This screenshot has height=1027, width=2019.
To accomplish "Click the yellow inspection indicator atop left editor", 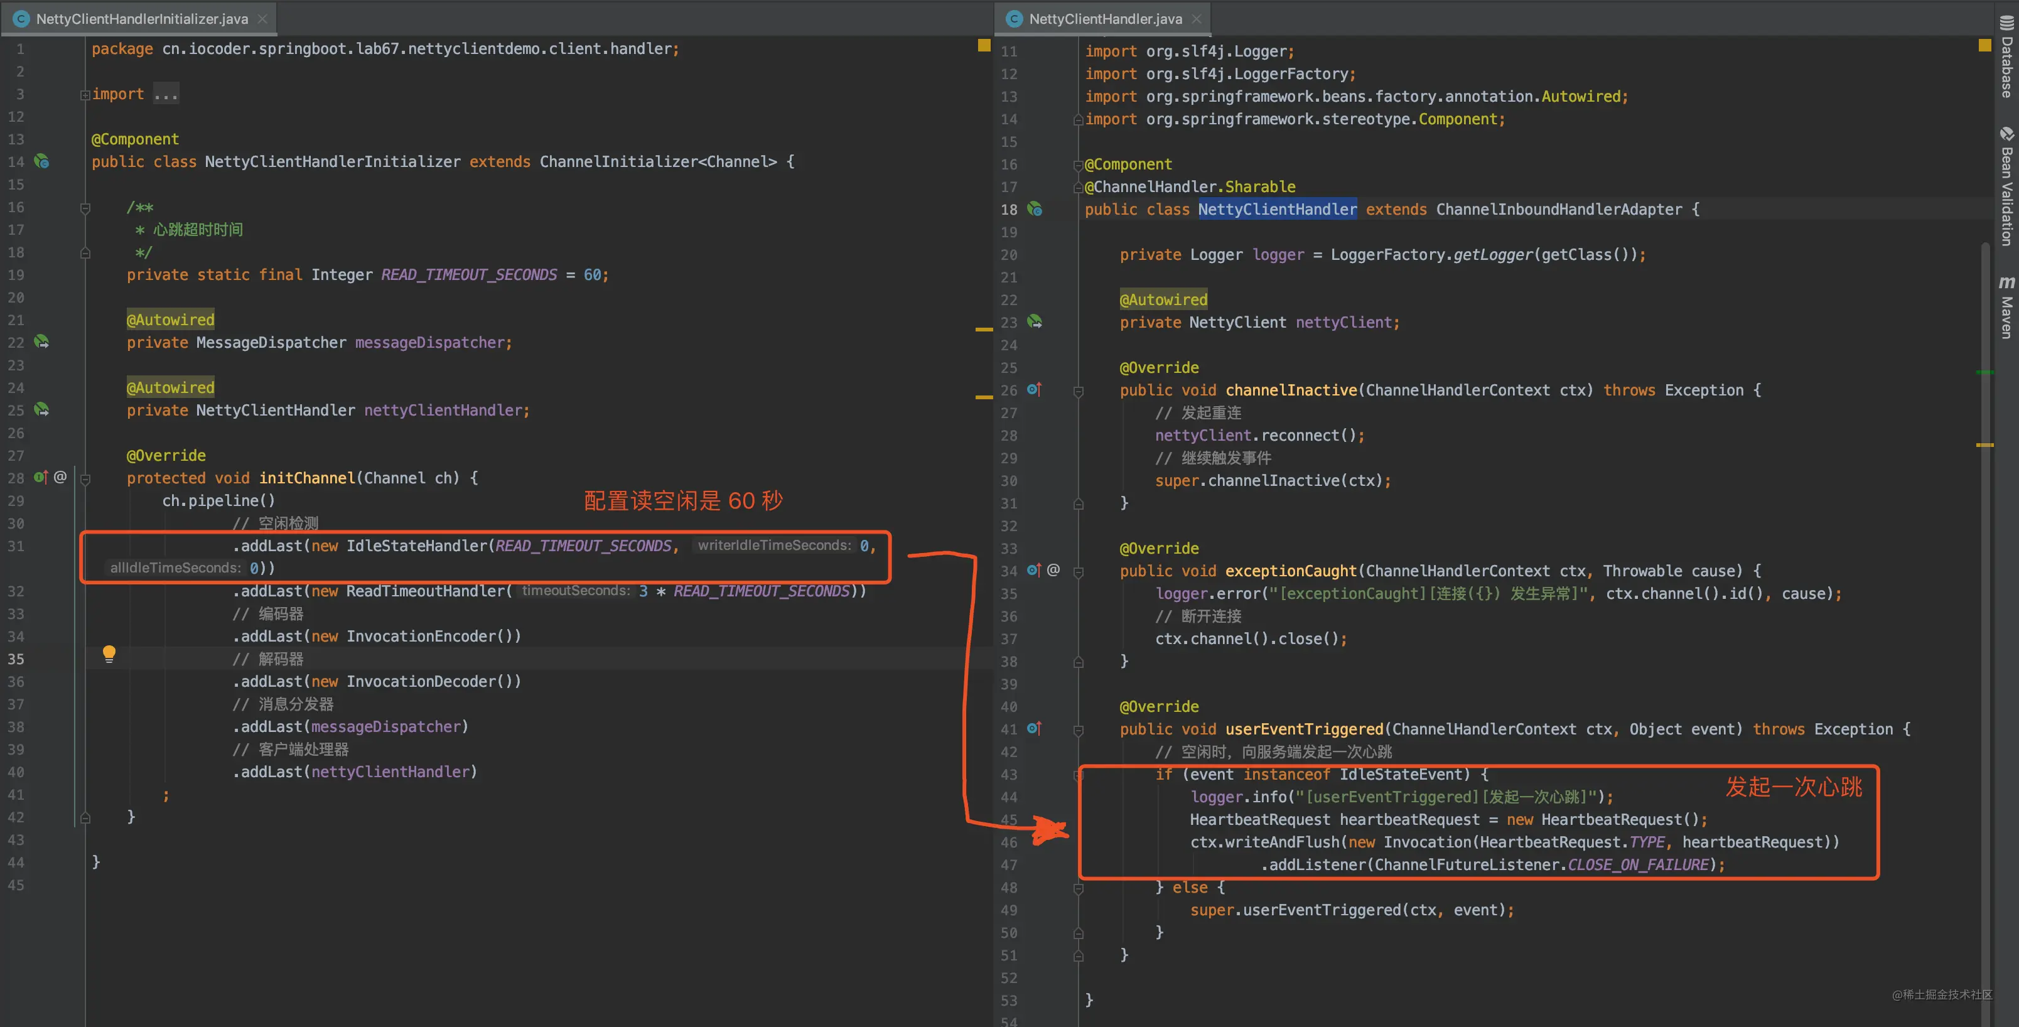I will [984, 45].
